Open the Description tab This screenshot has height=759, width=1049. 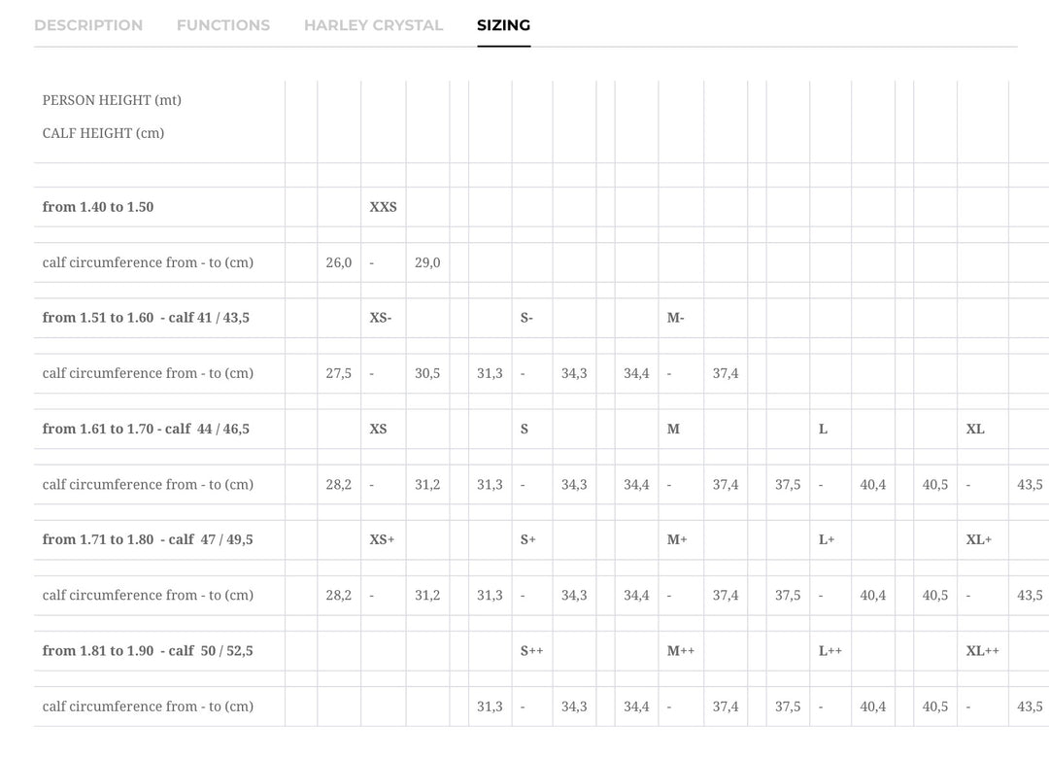pos(88,25)
